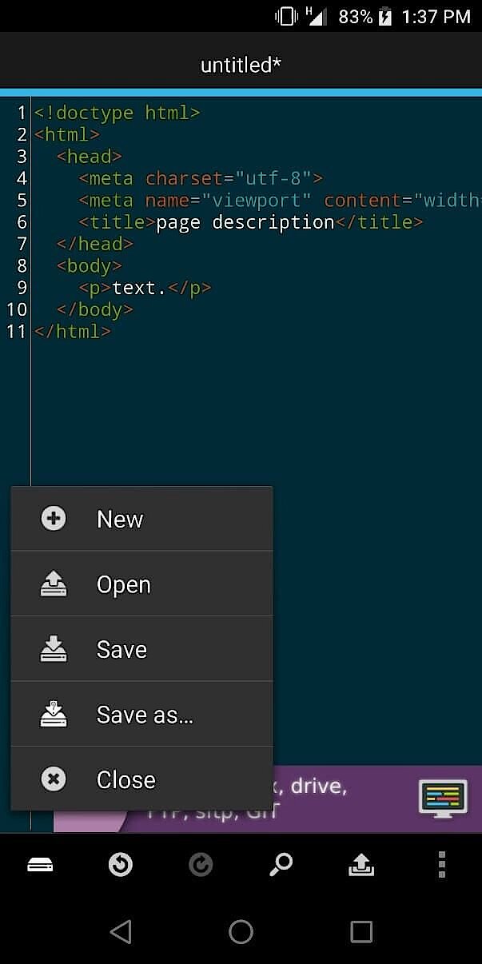Tap the download-tray icon beside Save

click(53, 649)
